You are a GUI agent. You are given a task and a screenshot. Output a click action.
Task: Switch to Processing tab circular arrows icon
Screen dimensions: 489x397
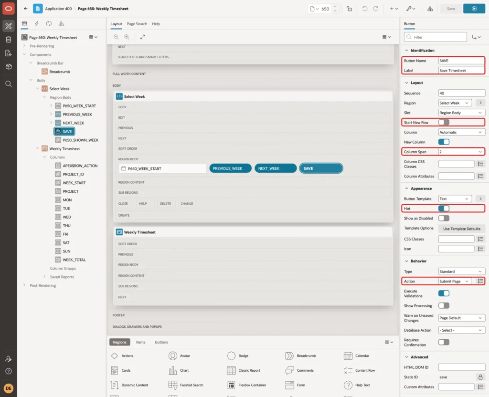(x=49, y=24)
